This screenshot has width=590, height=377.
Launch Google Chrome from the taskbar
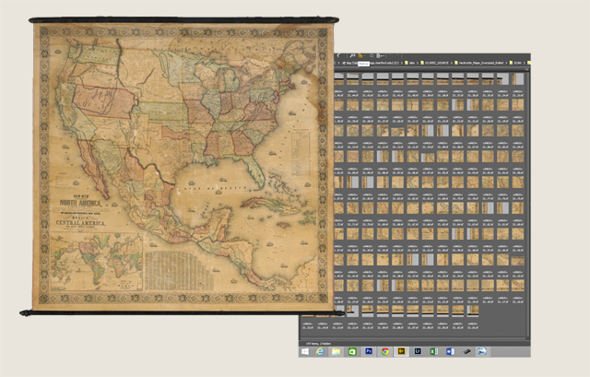[x=384, y=351]
